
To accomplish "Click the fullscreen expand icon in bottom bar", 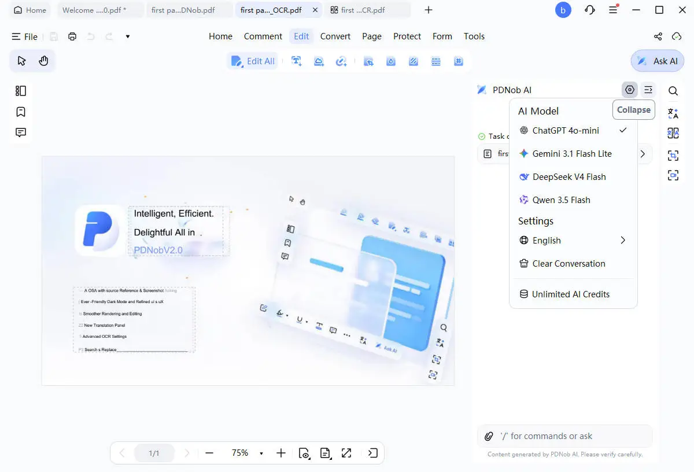I will [346, 453].
